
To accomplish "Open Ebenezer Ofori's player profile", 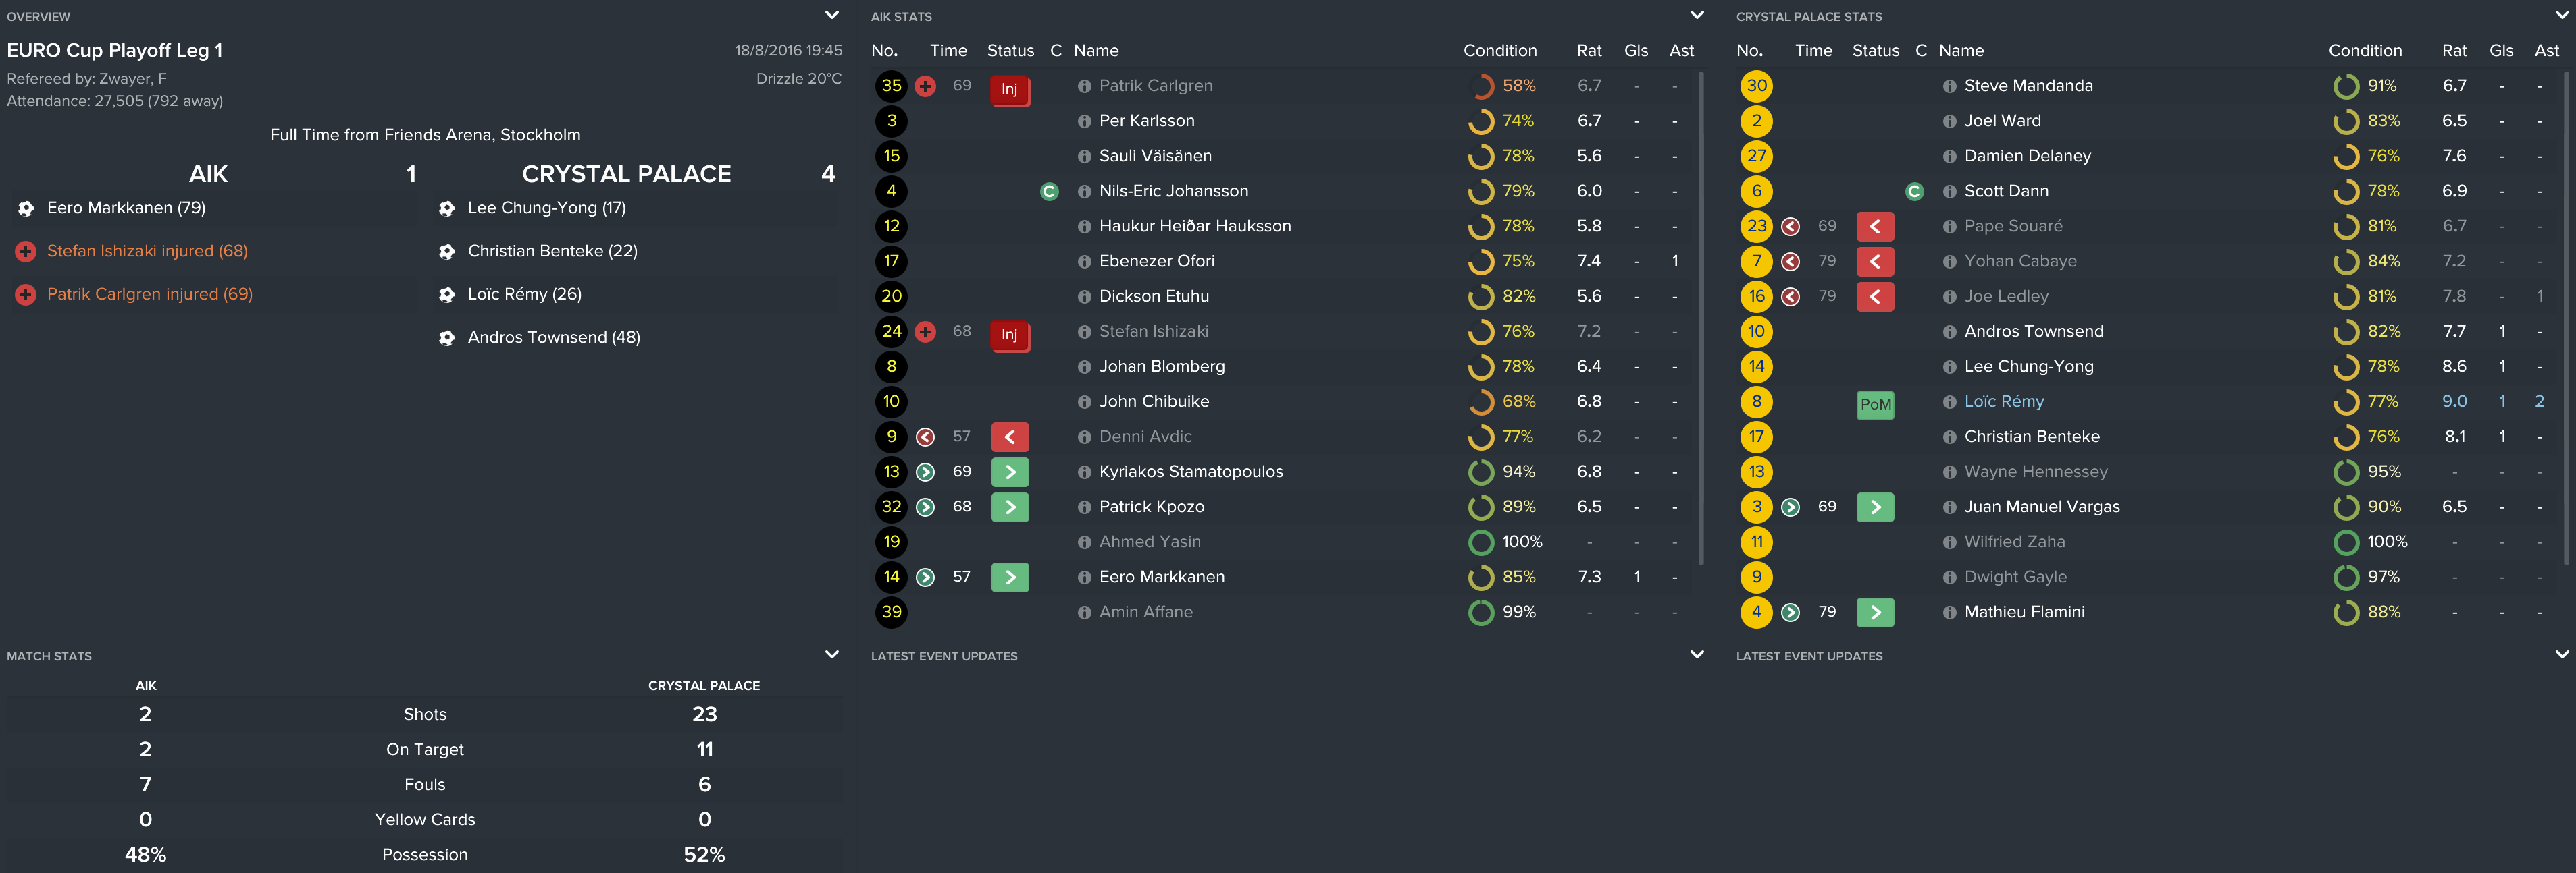I will (1156, 262).
